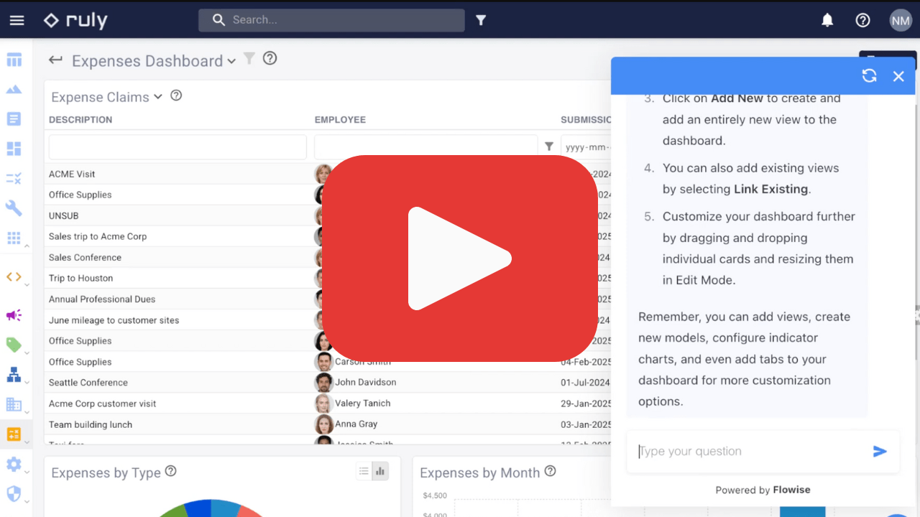The height and width of the screenshot is (517, 920).
Task: Open the dashboard tiles icon in the sidebar
Action: point(14,149)
